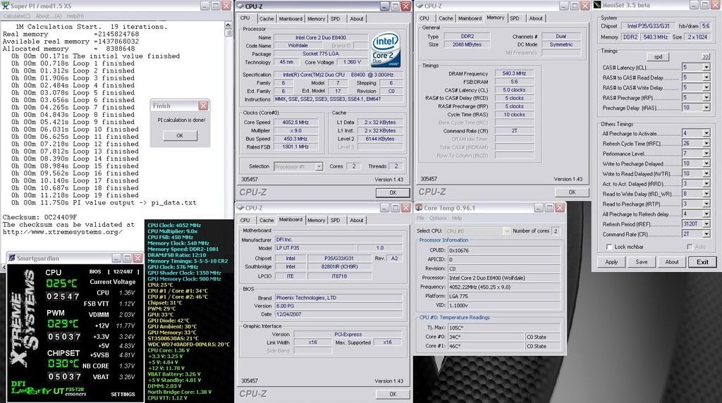Open SPD tab in CPU-Z memory window
722x403 pixels.
coord(514,18)
